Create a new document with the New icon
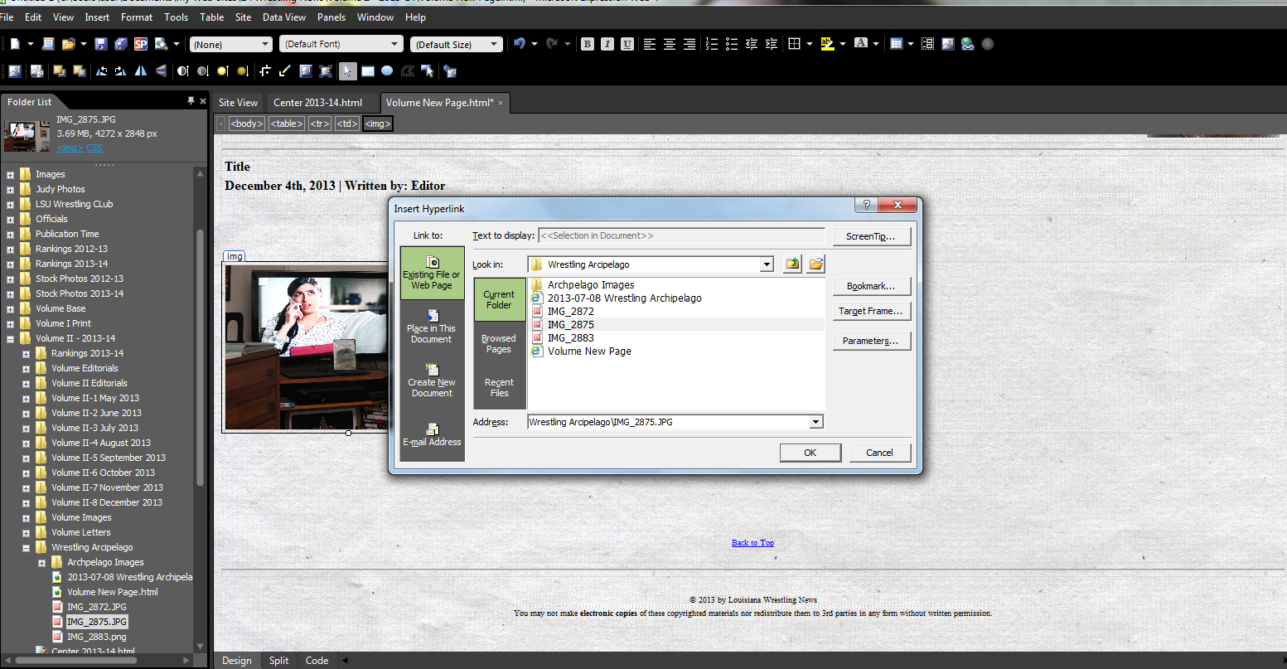Viewport: 1287px width, 669px height. (x=15, y=44)
